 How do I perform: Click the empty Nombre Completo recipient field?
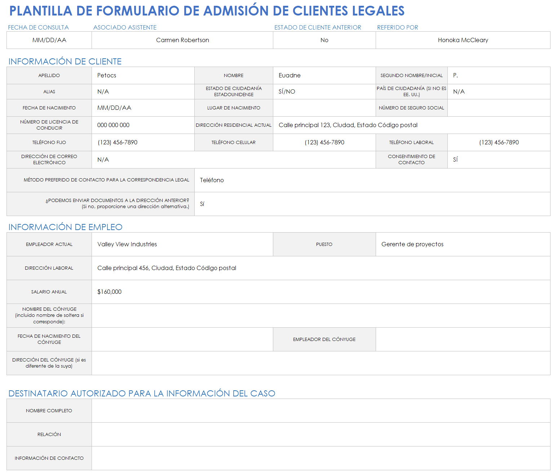321,410
